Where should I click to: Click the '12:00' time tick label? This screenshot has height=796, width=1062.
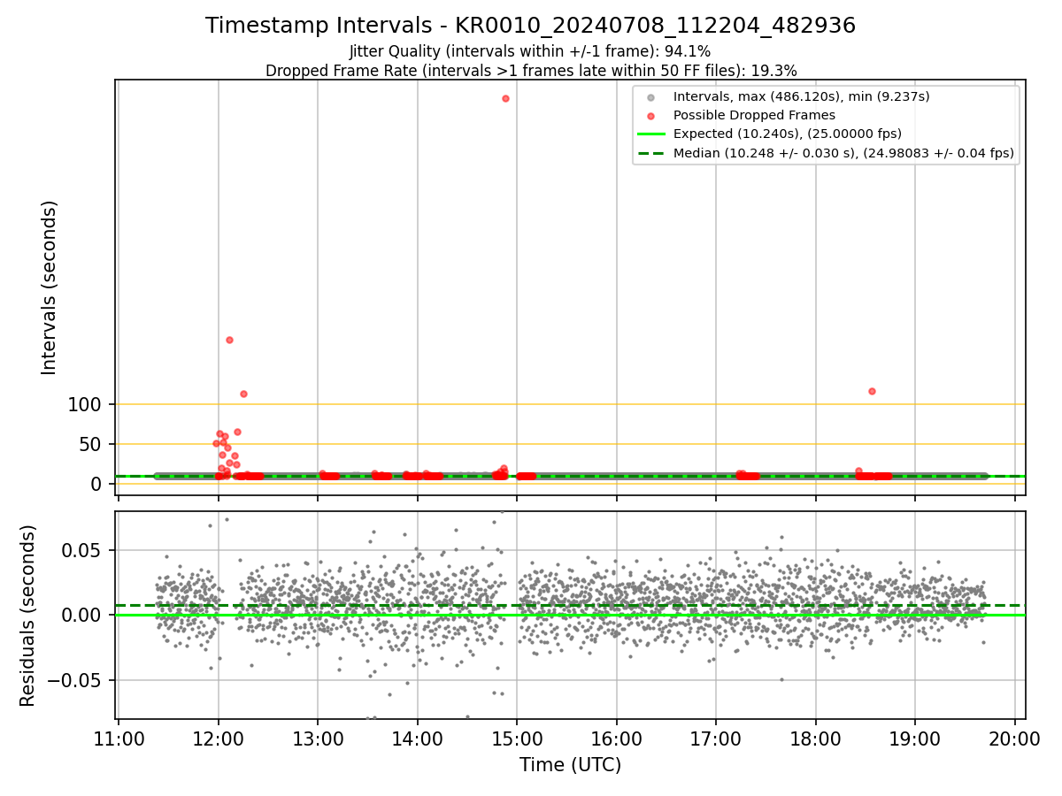pos(219,739)
